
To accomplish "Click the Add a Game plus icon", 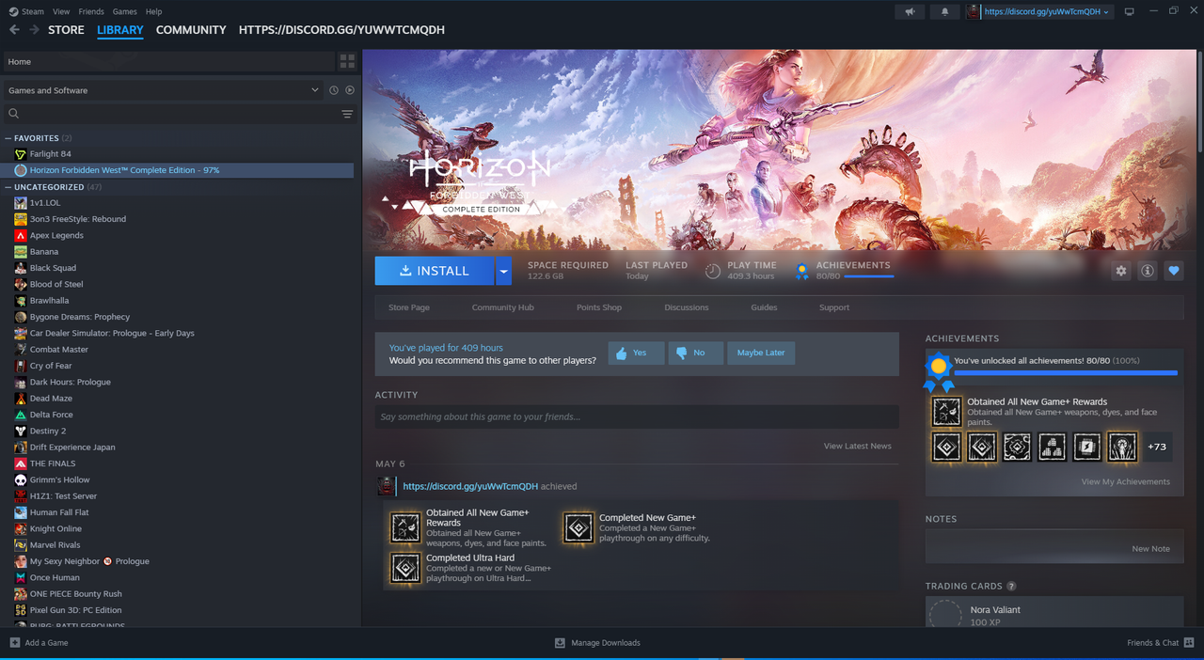I will click(x=15, y=643).
